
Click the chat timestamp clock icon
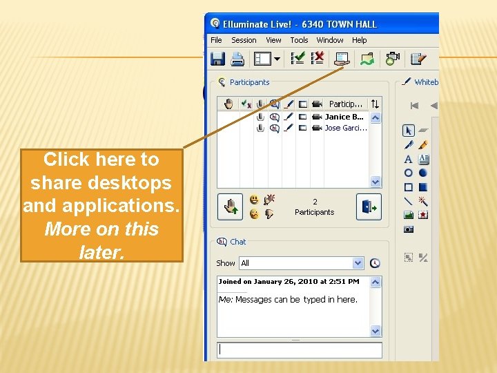point(375,263)
